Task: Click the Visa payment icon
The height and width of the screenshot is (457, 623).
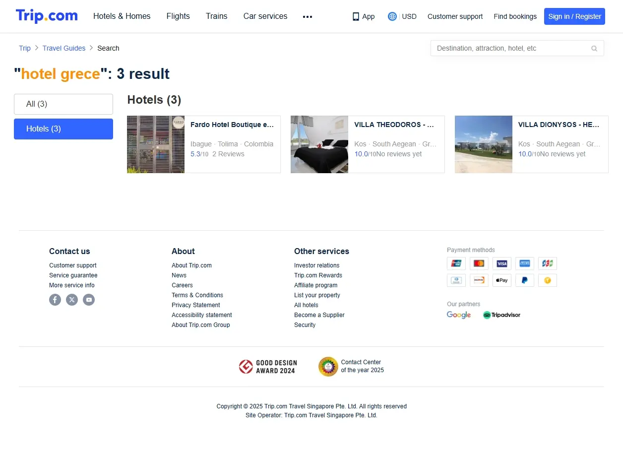Action: 502,263
